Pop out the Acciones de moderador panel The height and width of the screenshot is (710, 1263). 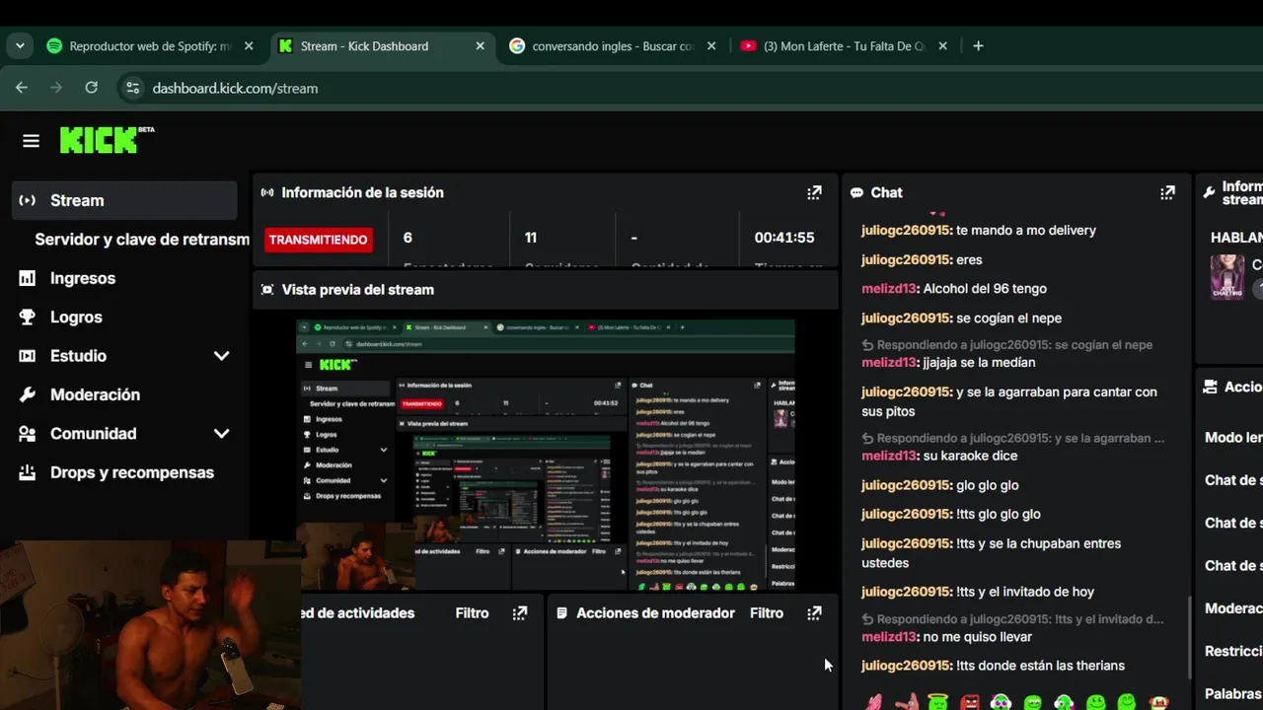coord(814,613)
